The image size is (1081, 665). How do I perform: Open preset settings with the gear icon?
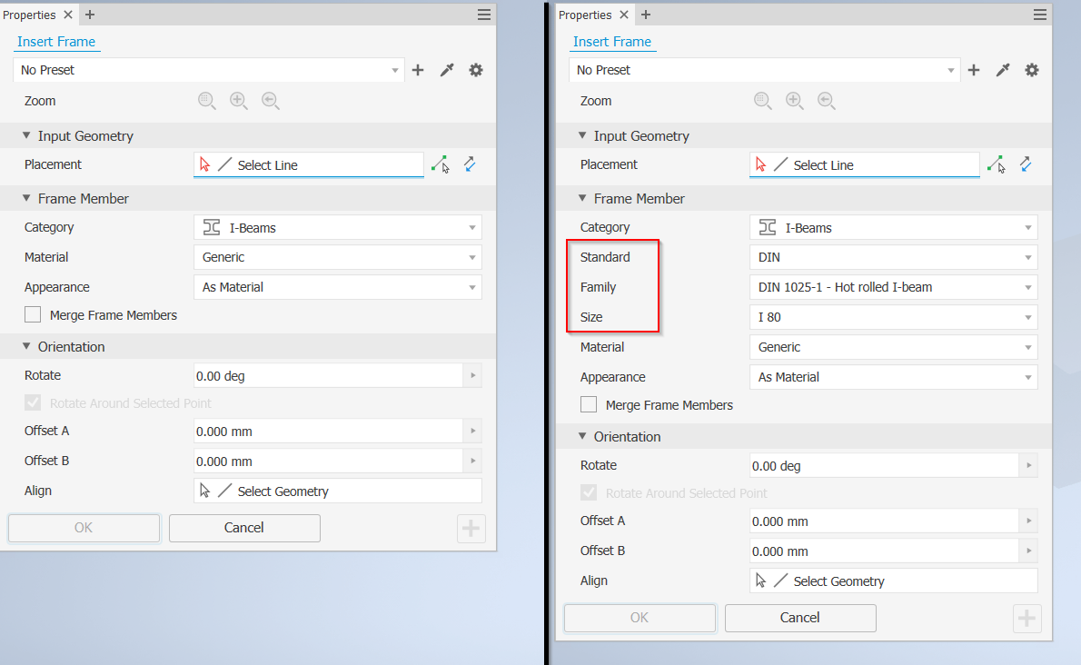point(475,70)
